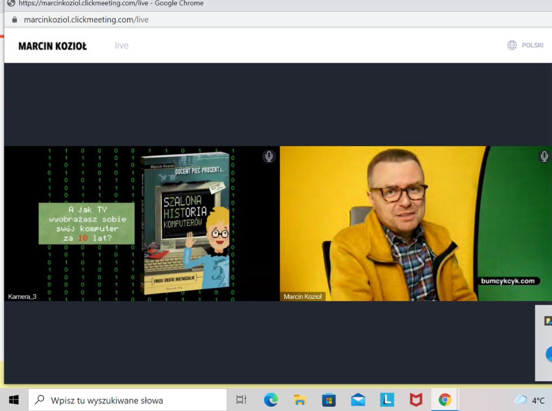The image size is (552, 411).
Task: Open McAfee from the taskbar
Action: [x=416, y=400]
